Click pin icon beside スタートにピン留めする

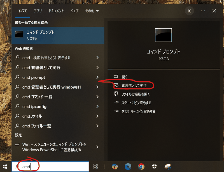[x=116, y=102]
